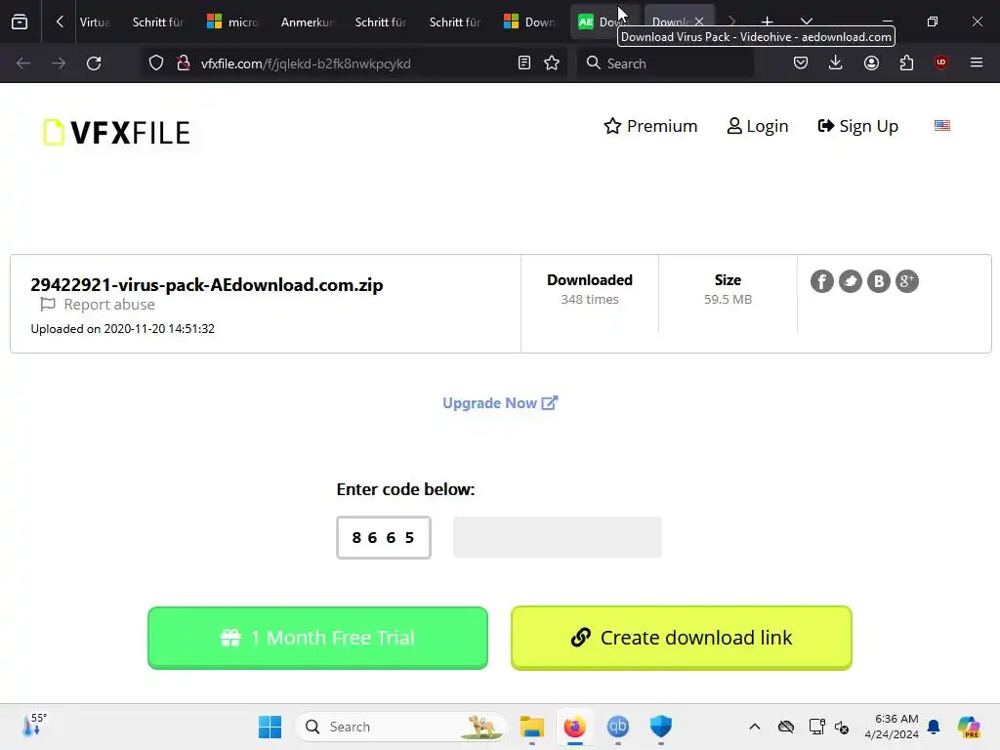The image size is (1000, 750).
Task: Open Firefox account icon
Action: pos(871,63)
